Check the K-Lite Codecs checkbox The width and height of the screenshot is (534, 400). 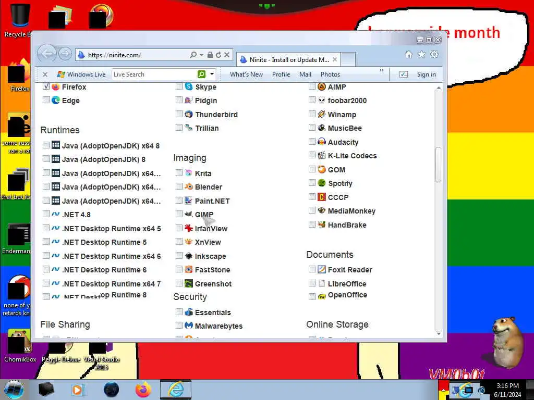coord(312,155)
